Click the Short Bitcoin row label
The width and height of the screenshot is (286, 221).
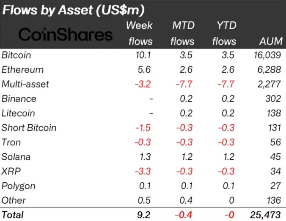29,128
